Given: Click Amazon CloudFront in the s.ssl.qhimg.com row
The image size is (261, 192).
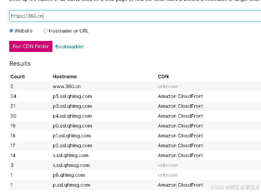Looking at the screenshot, I should click(181, 155).
